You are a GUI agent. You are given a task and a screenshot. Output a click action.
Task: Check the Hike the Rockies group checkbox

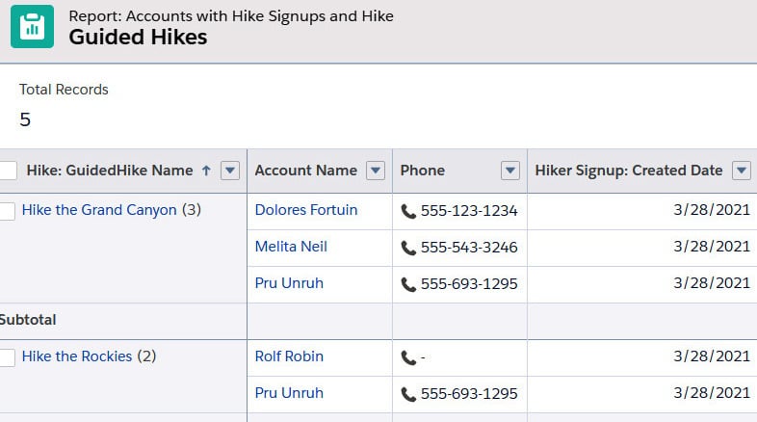click(7, 357)
